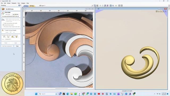
Task: Open the Toolpaths menu
Action: pos(14,3)
